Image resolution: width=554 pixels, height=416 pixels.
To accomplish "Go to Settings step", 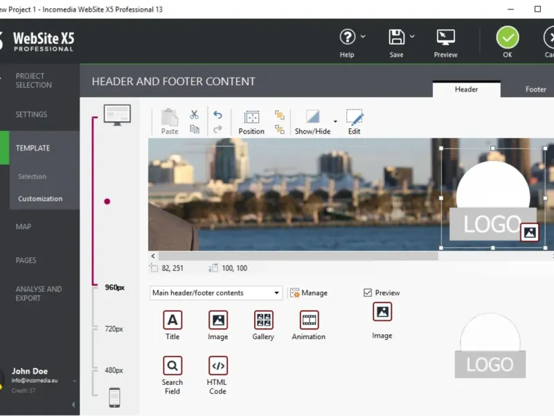I will click(x=31, y=114).
